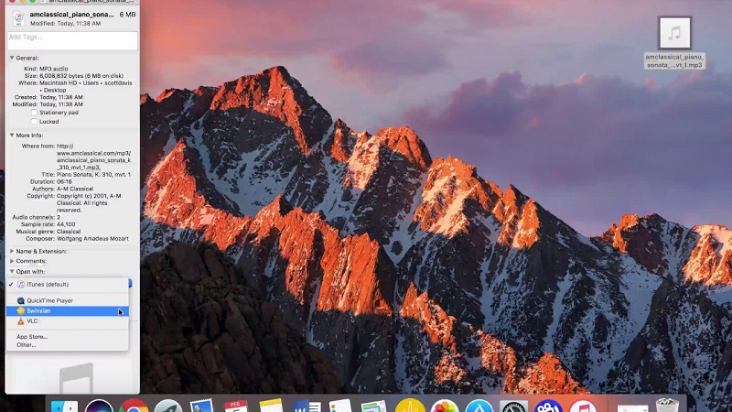
Task: Choose Swinsian in the Open with menu
Action: click(x=67, y=311)
